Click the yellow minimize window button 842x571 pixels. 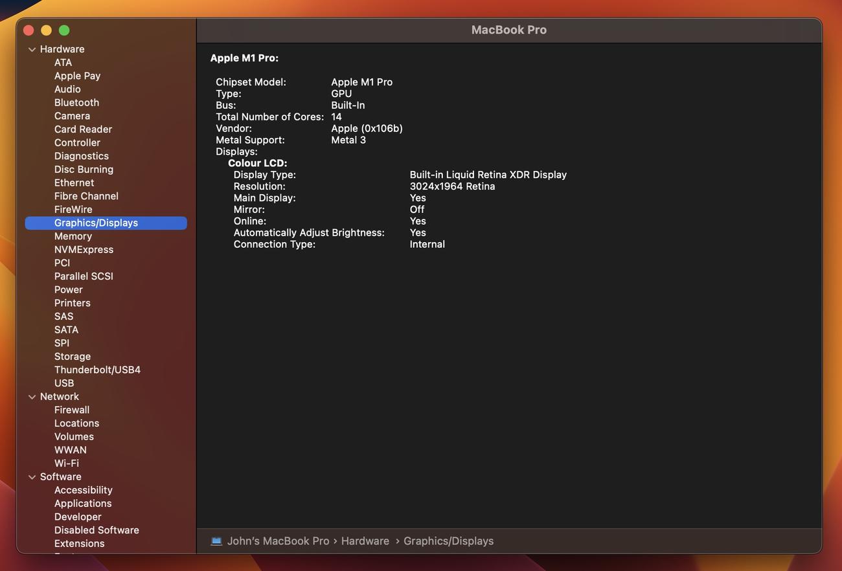[x=46, y=30]
